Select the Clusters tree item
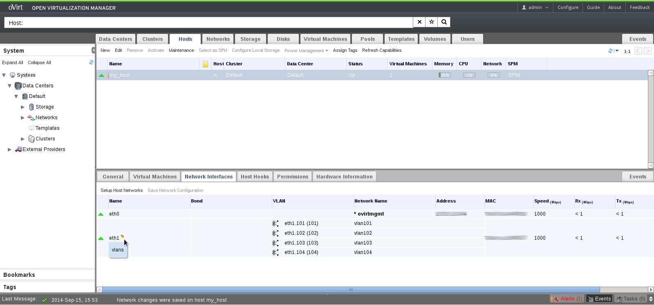This screenshot has width=654, height=305. [45, 139]
